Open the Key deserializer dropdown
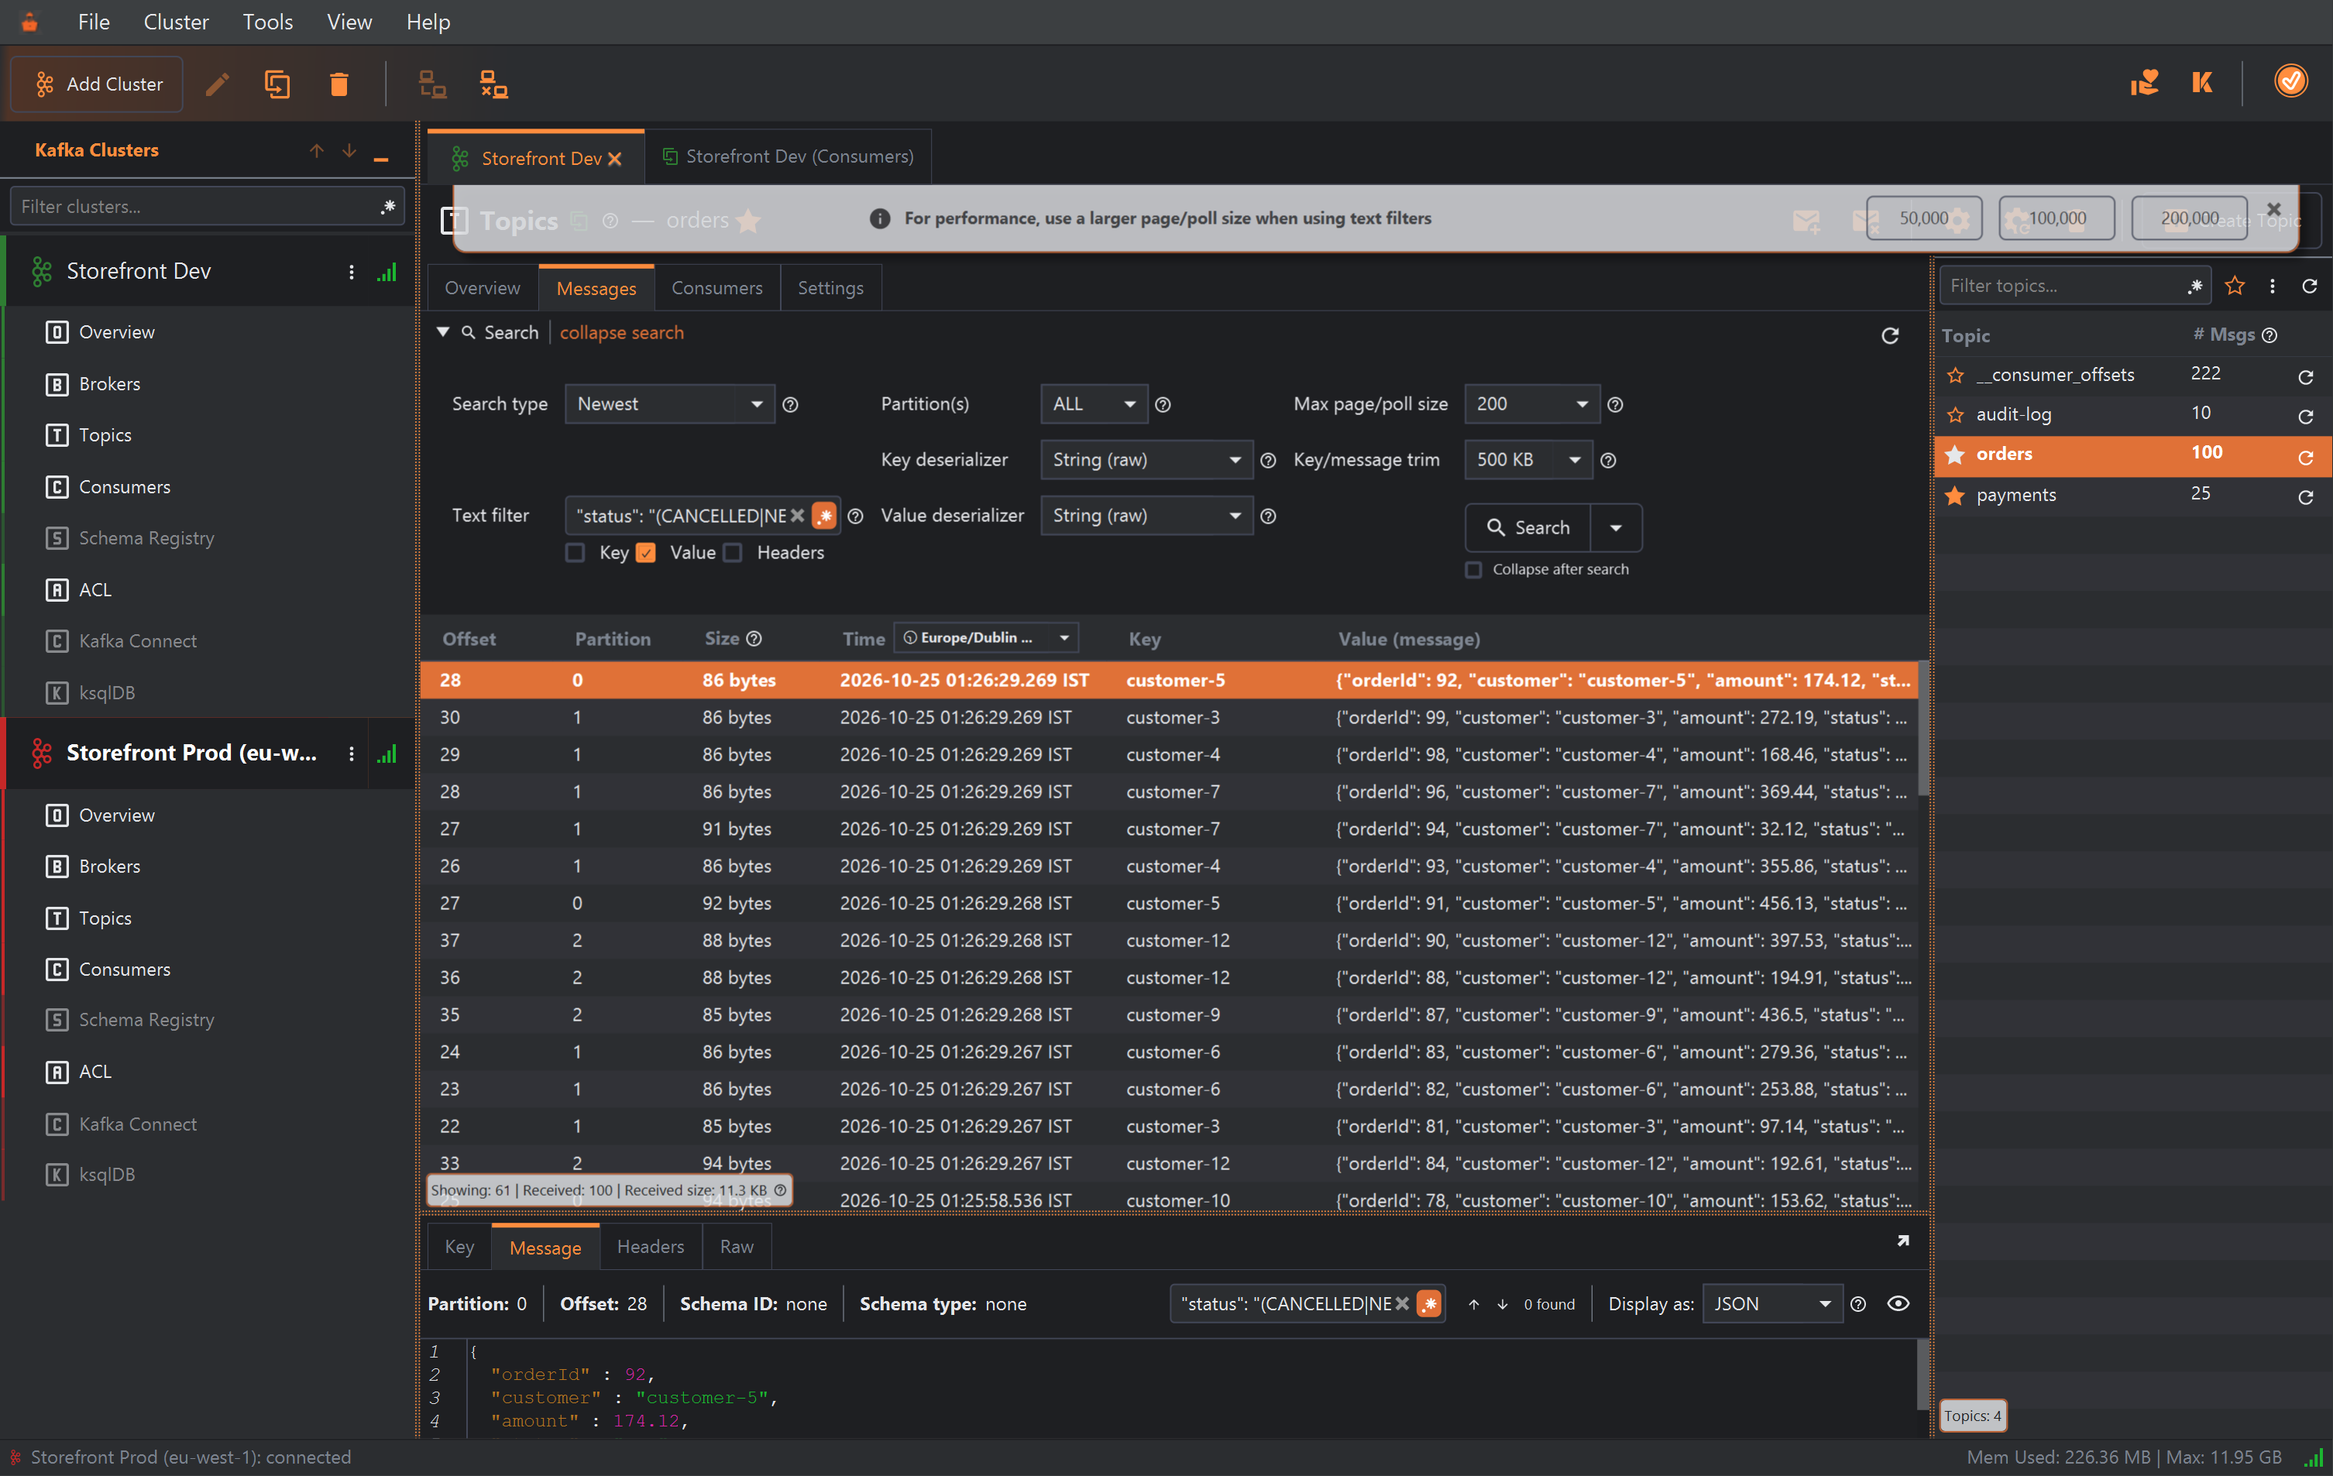Image resolution: width=2333 pixels, height=1476 pixels. (1146, 459)
